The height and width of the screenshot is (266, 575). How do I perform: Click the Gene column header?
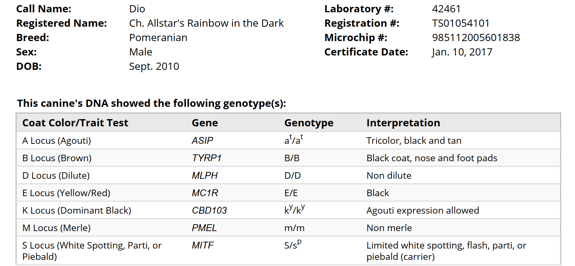[x=205, y=123]
